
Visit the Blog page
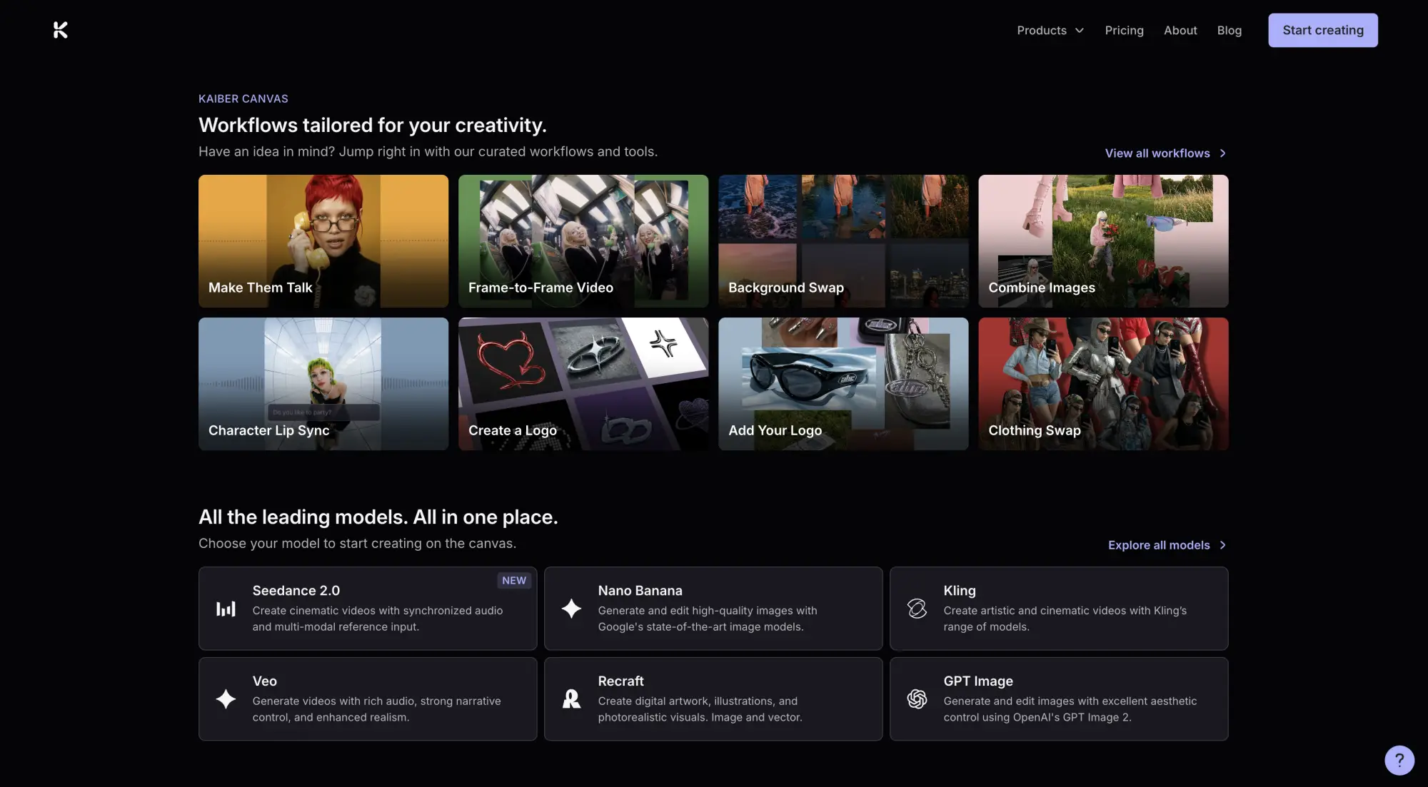(1229, 30)
